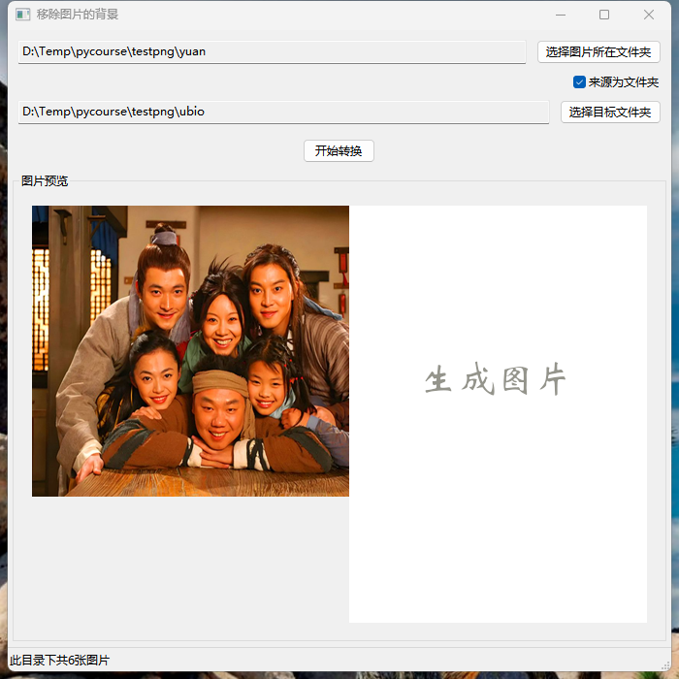The width and height of the screenshot is (679, 679).
Task: Minimize the 移除图片的背景 window
Action: (x=561, y=15)
